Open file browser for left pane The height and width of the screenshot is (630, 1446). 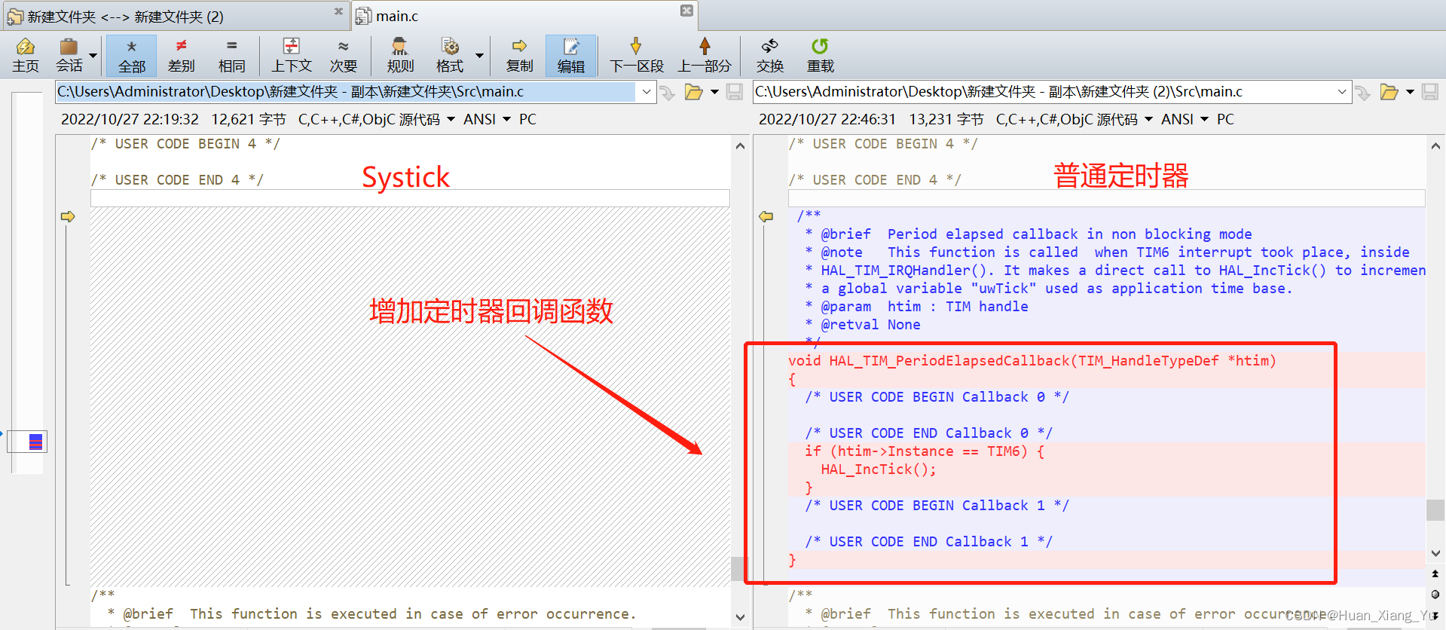pos(693,92)
